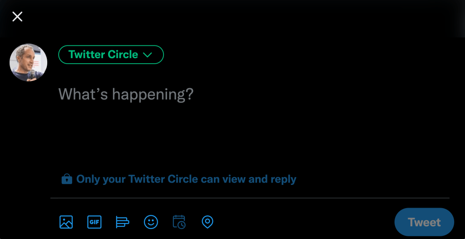Create a poll with the poll icon
Screen dimensions: 465x239
click(123, 222)
